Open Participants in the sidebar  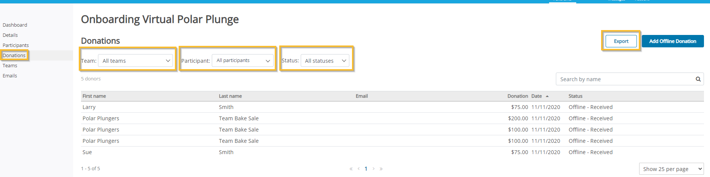(15, 45)
